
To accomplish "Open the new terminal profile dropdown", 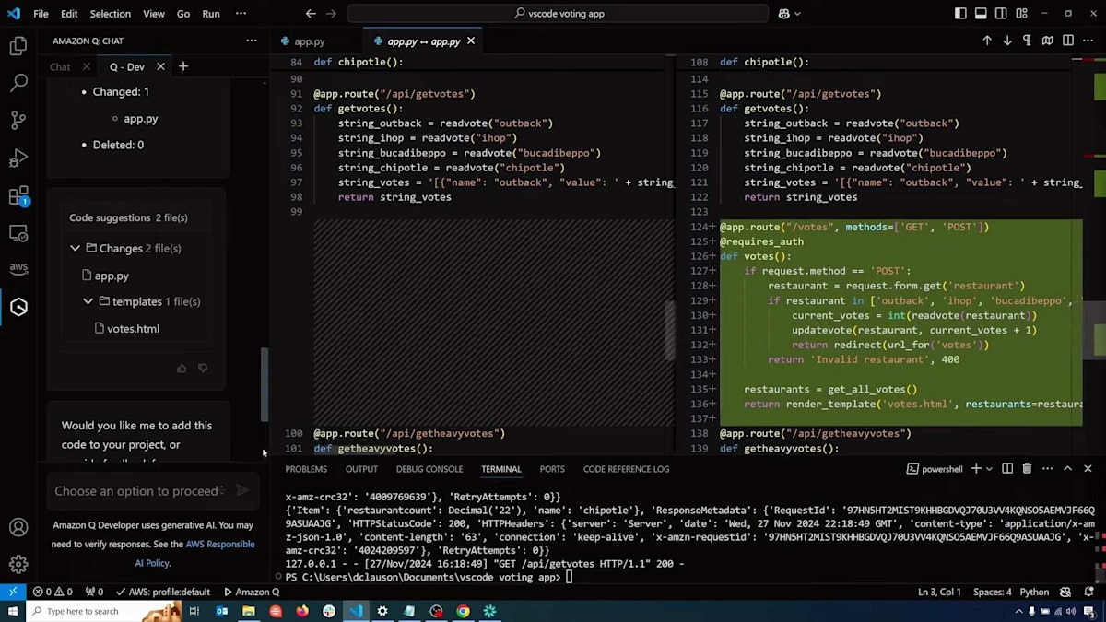I will point(989,469).
